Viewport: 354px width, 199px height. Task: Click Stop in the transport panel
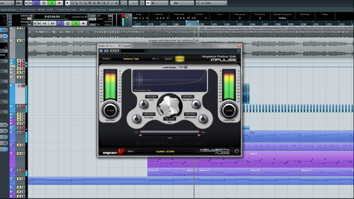[68, 24]
